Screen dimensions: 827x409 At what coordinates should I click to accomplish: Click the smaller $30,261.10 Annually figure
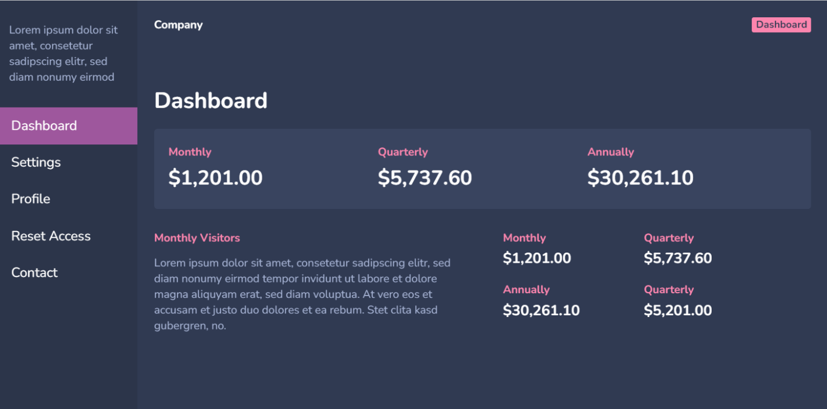point(541,310)
